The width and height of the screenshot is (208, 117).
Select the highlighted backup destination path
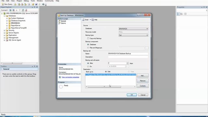pos(110,75)
